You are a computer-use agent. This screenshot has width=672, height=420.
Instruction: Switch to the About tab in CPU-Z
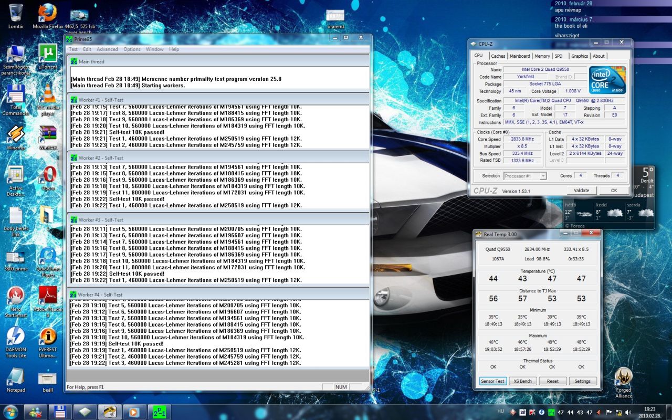(x=598, y=56)
